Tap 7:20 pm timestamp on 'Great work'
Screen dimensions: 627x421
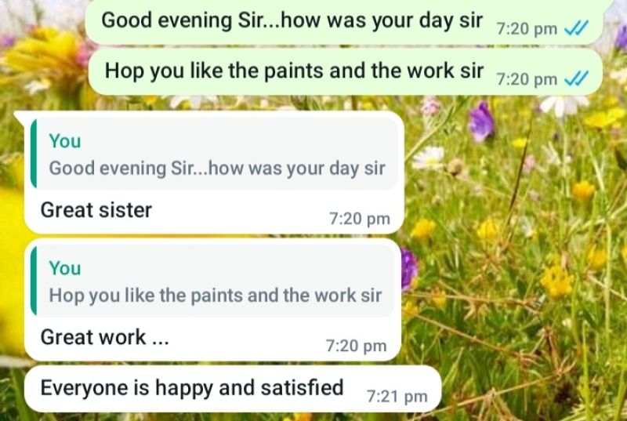coord(357,347)
